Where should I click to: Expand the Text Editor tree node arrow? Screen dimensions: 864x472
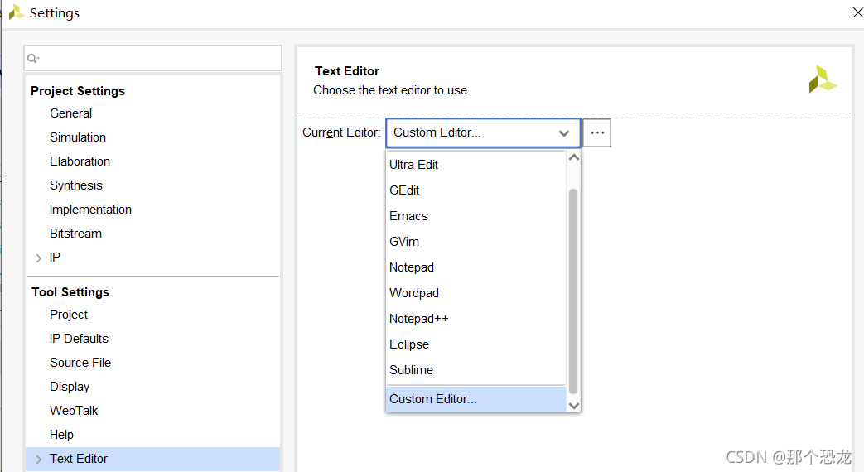(x=39, y=460)
